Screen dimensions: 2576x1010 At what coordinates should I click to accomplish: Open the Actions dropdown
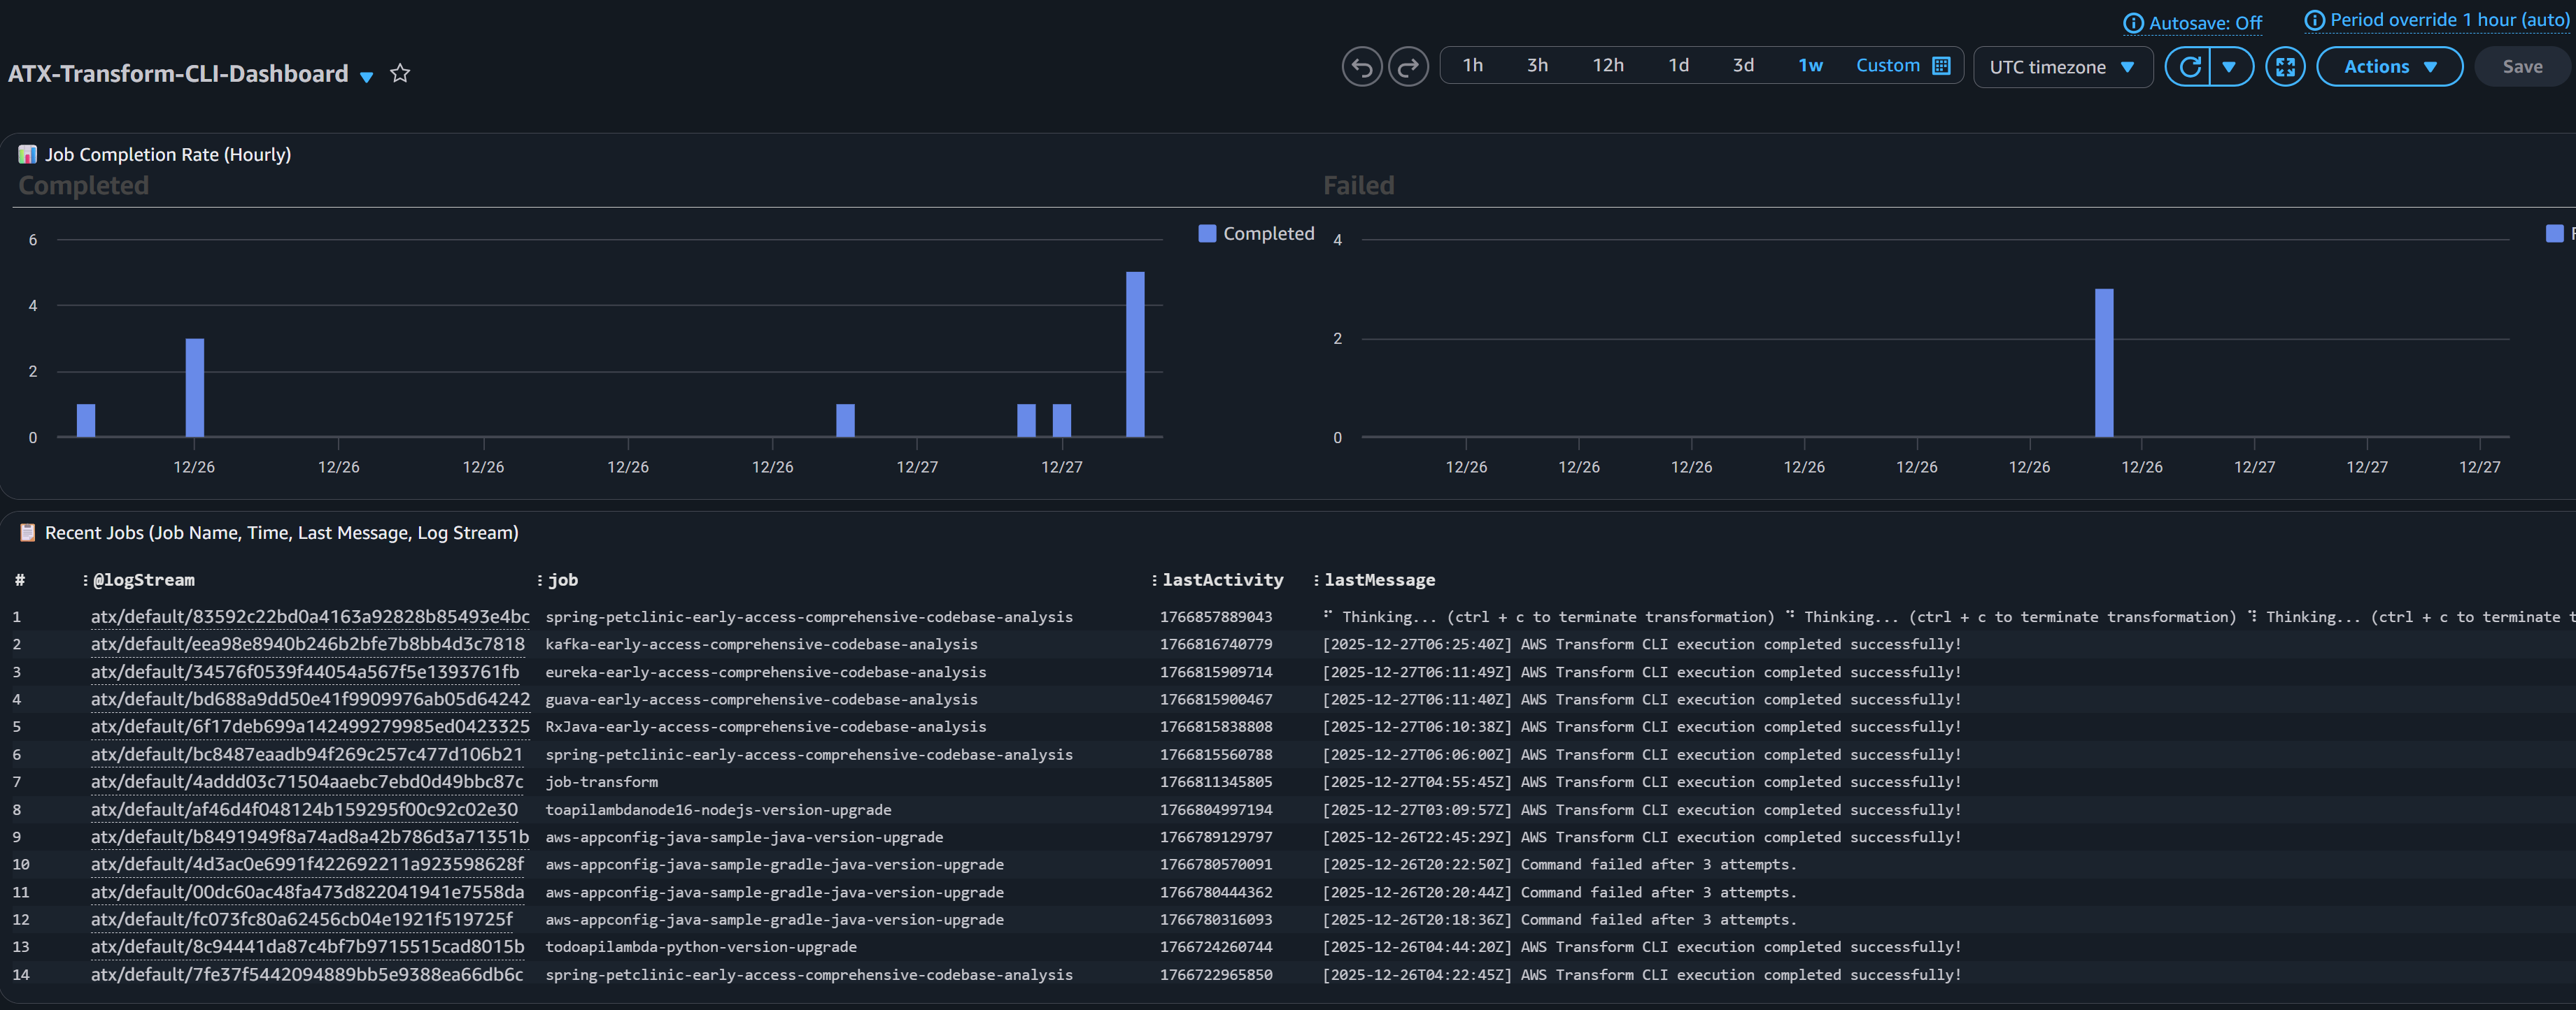tap(2389, 66)
